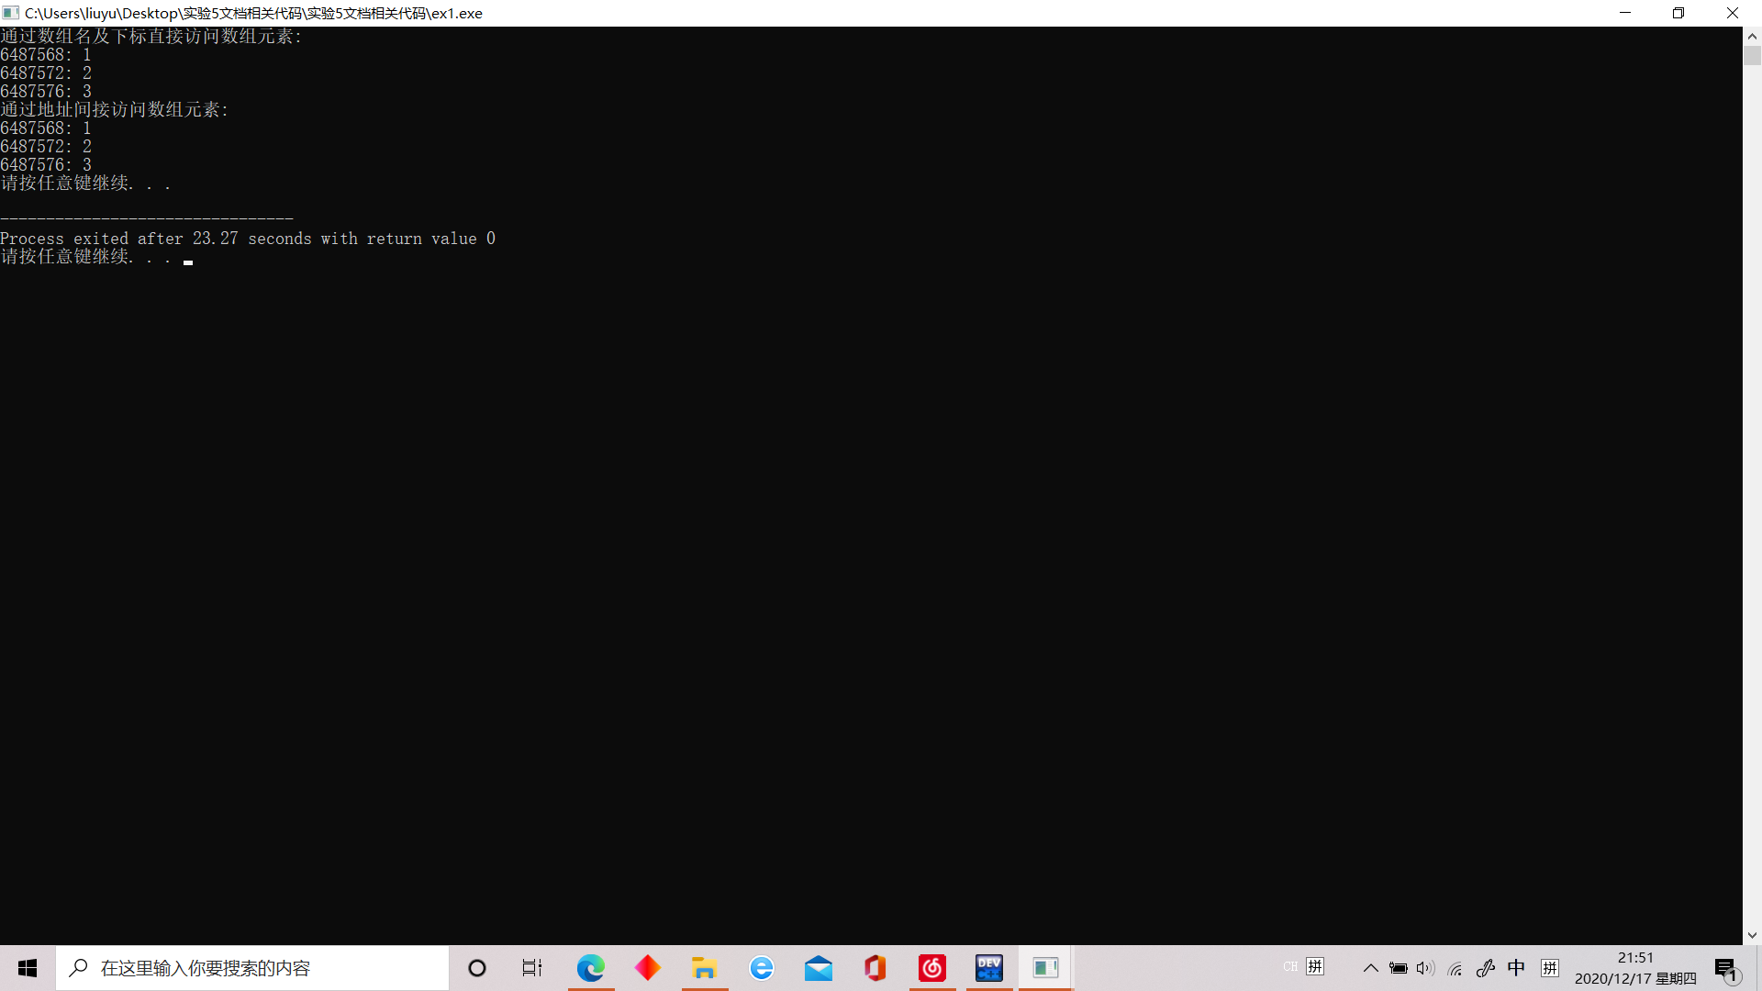The height and width of the screenshot is (991, 1762).
Task: Click console scrollbar down arrow
Action: coord(1752,935)
